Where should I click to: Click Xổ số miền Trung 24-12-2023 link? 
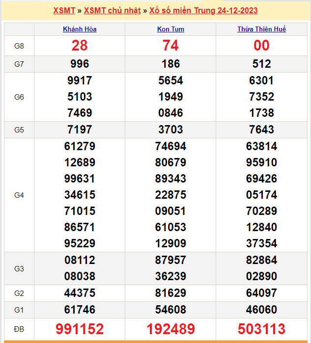pyautogui.click(x=203, y=11)
